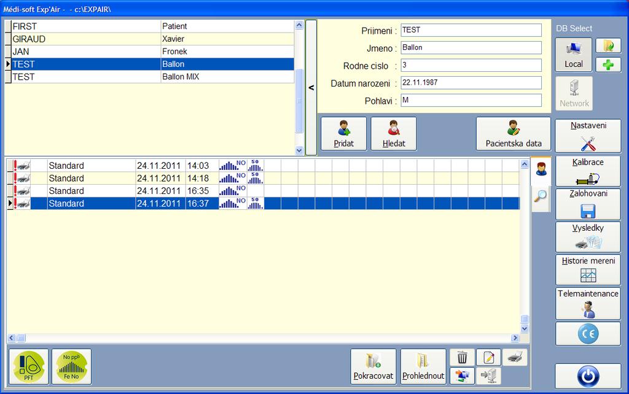Click test list horizontal scroll left arrow

pos(11,338)
